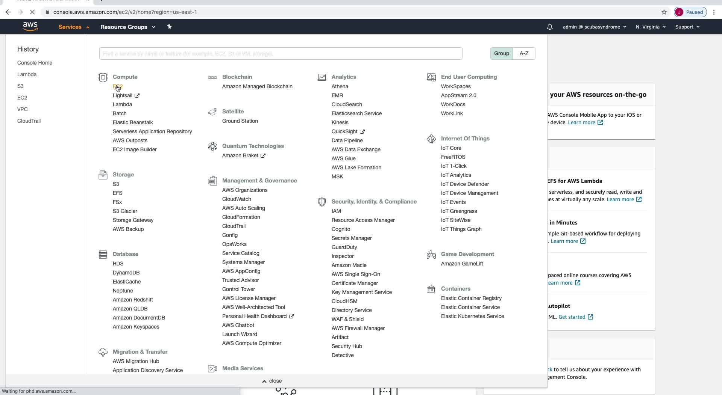Click the Security shield icon
Viewport: 722px width, 395px height.
[x=322, y=202]
